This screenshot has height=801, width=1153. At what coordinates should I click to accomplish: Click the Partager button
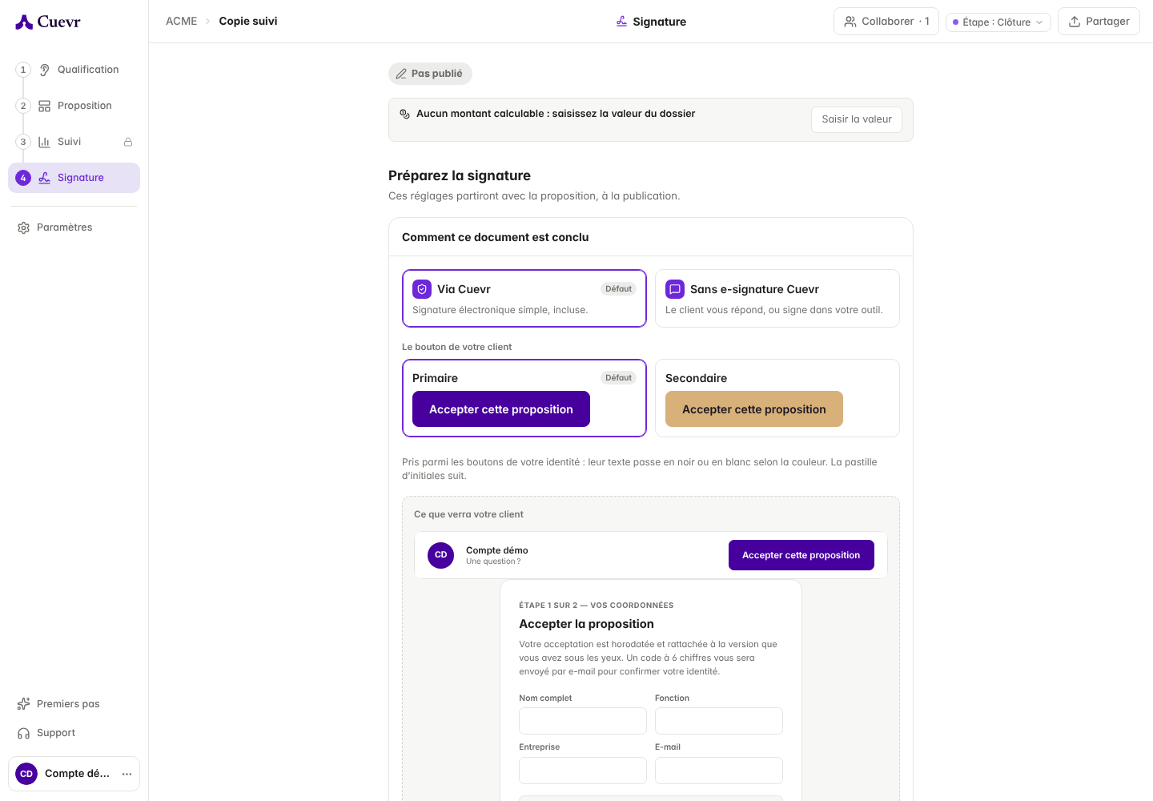pyautogui.click(x=1099, y=22)
